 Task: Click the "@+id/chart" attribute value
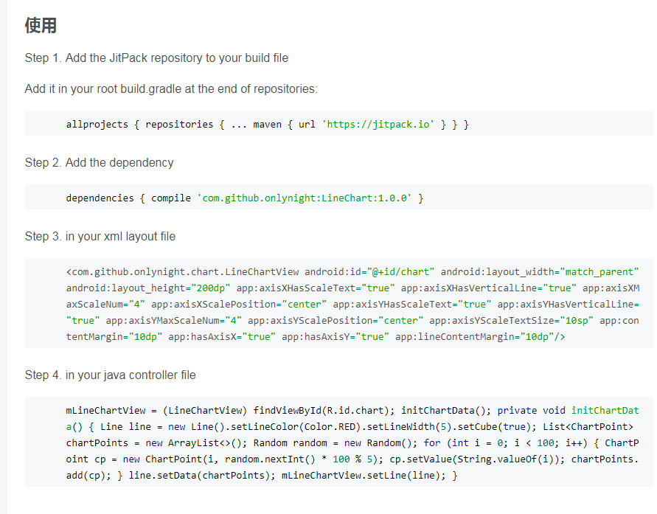point(400,272)
